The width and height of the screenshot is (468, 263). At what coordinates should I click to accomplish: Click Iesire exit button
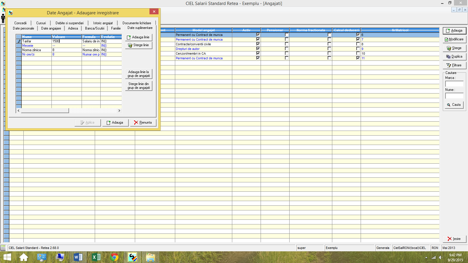(x=454, y=239)
